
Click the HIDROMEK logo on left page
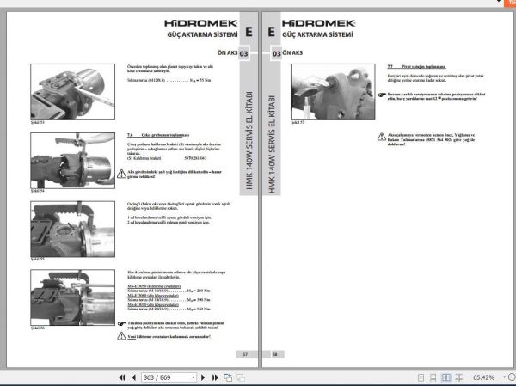[200, 23]
